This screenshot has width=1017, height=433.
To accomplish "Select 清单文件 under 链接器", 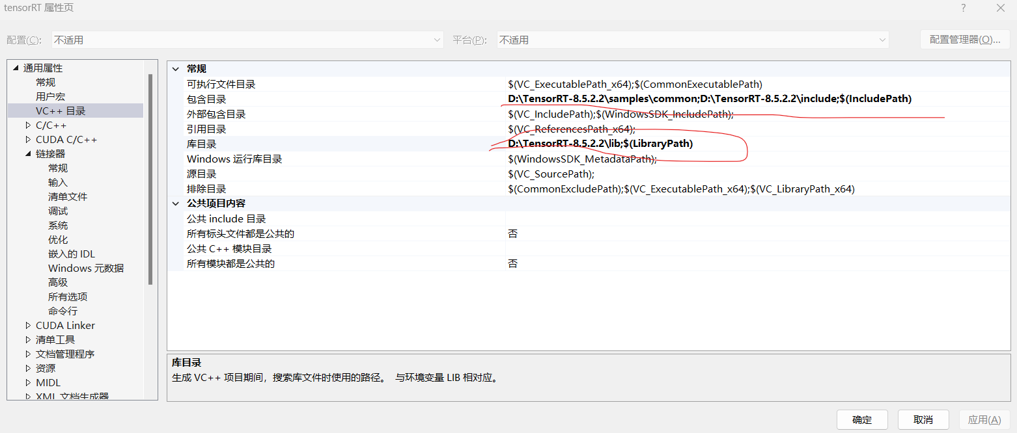I will 68,197.
